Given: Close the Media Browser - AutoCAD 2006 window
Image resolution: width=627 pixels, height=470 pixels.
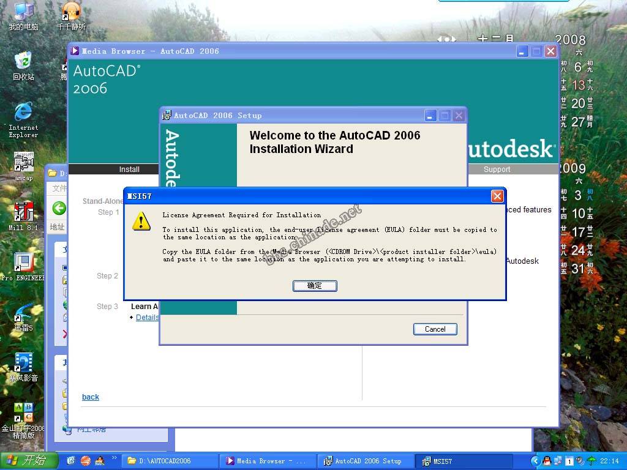Looking at the screenshot, I should (x=550, y=51).
